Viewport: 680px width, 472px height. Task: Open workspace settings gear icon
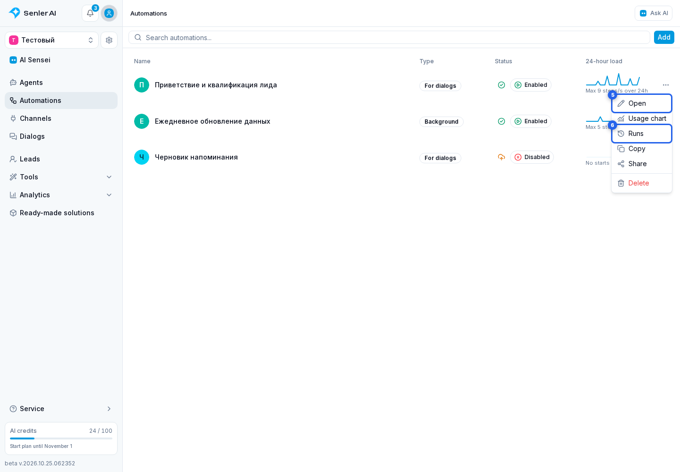point(109,40)
